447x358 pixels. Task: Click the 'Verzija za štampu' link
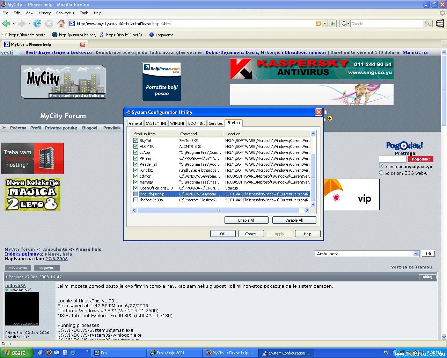point(411,267)
